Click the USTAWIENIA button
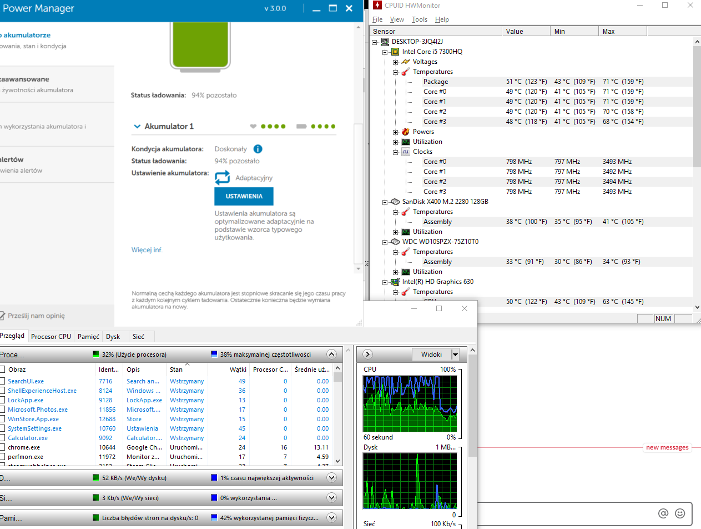This screenshot has height=529, width=701. [x=244, y=197]
